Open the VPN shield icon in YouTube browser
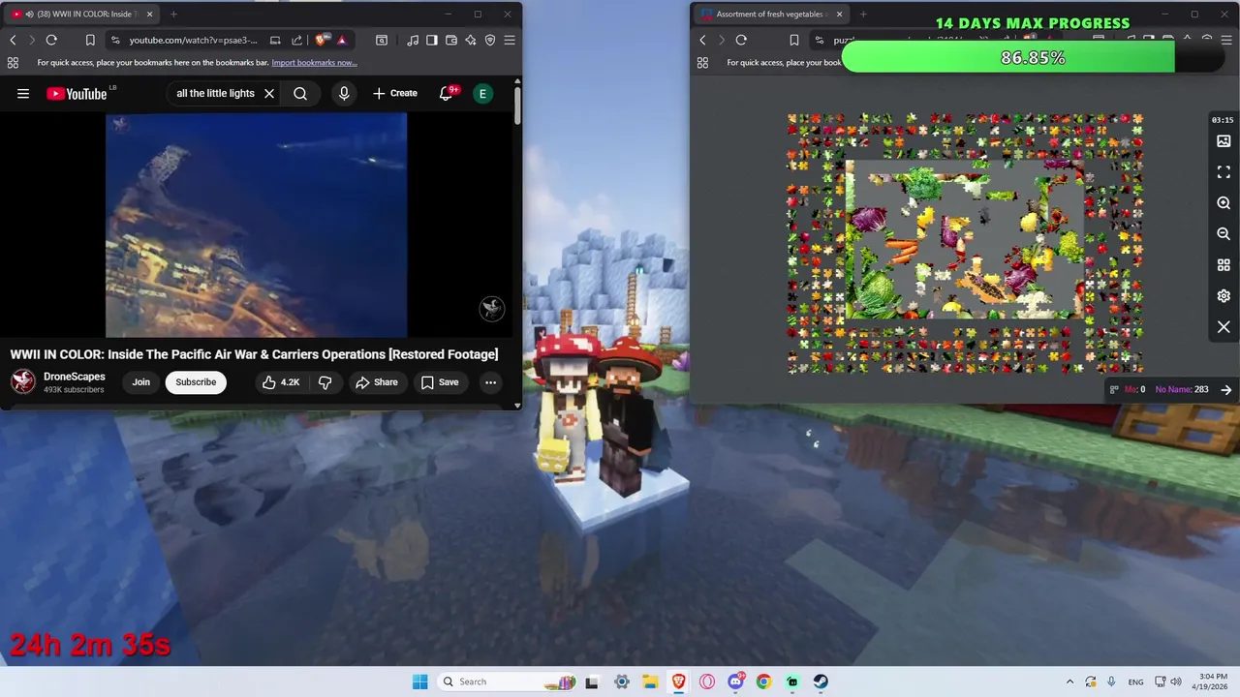Image resolution: width=1240 pixels, height=697 pixels. [490, 40]
